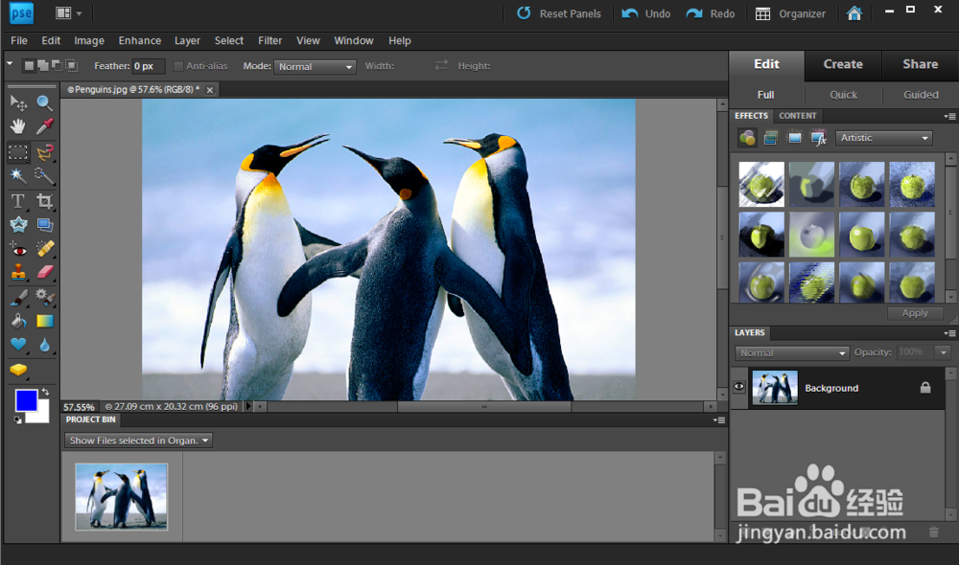Click the Reset Panels button
The height and width of the screenshot is (565, 959).
[559, 13]
